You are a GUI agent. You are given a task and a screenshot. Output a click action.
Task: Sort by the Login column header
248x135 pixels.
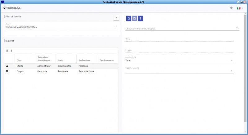click(61, 60)
